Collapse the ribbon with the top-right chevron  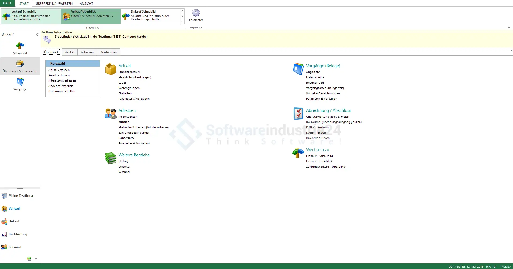tap(509, 28)
